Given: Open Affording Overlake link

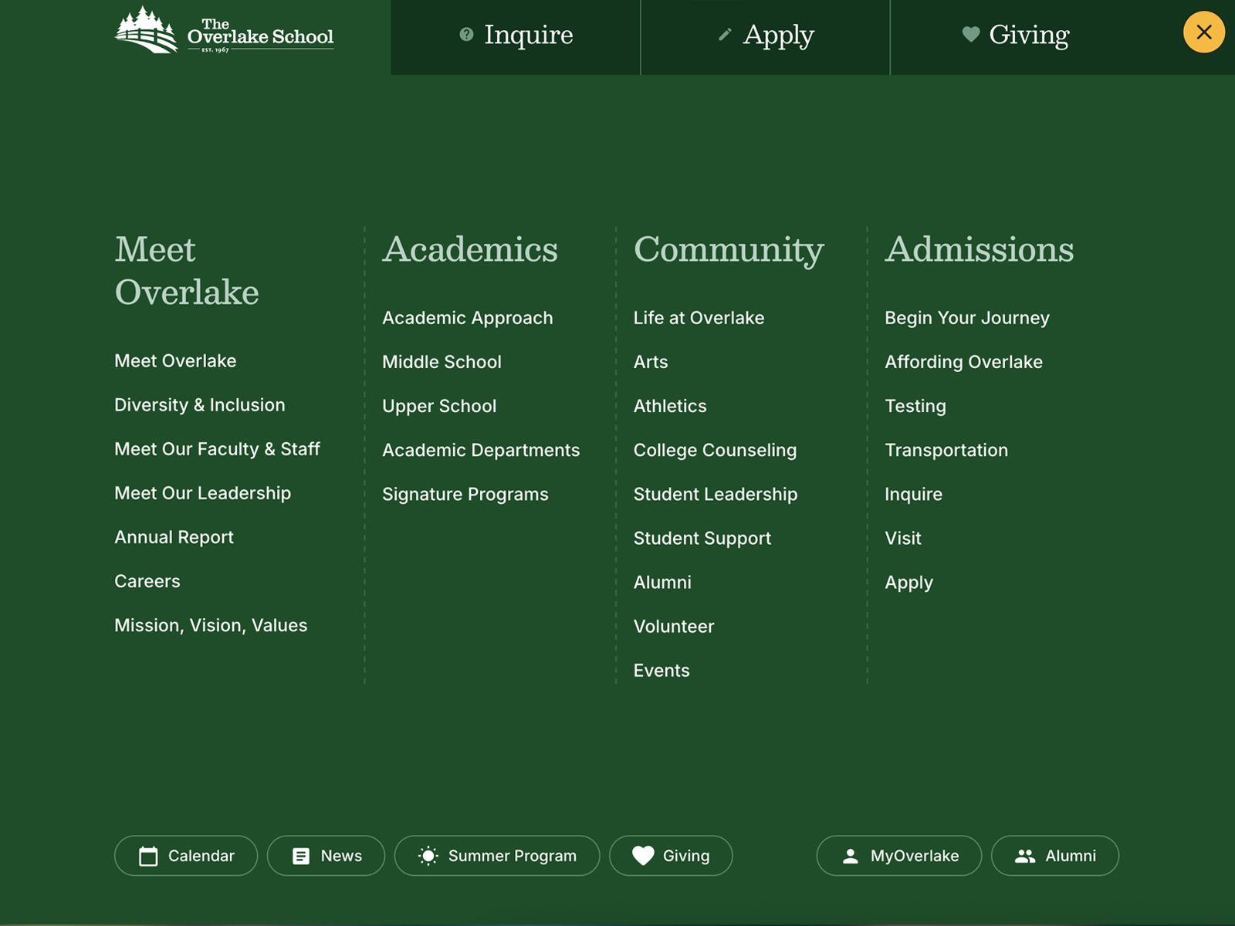Looking at the screenshot, I should 964,361.
